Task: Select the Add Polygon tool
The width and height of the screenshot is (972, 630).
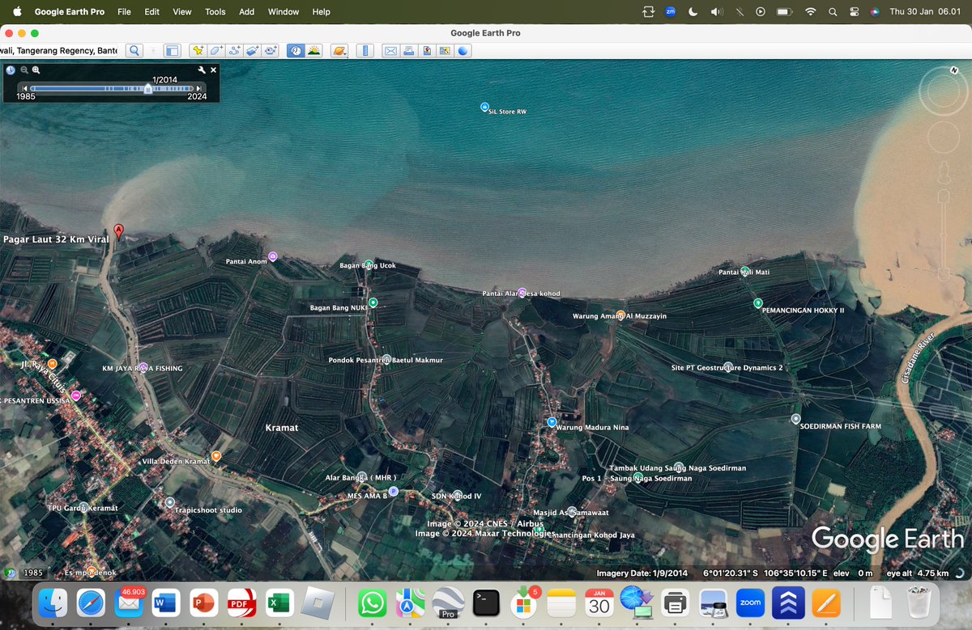Action: click(216, 50)
